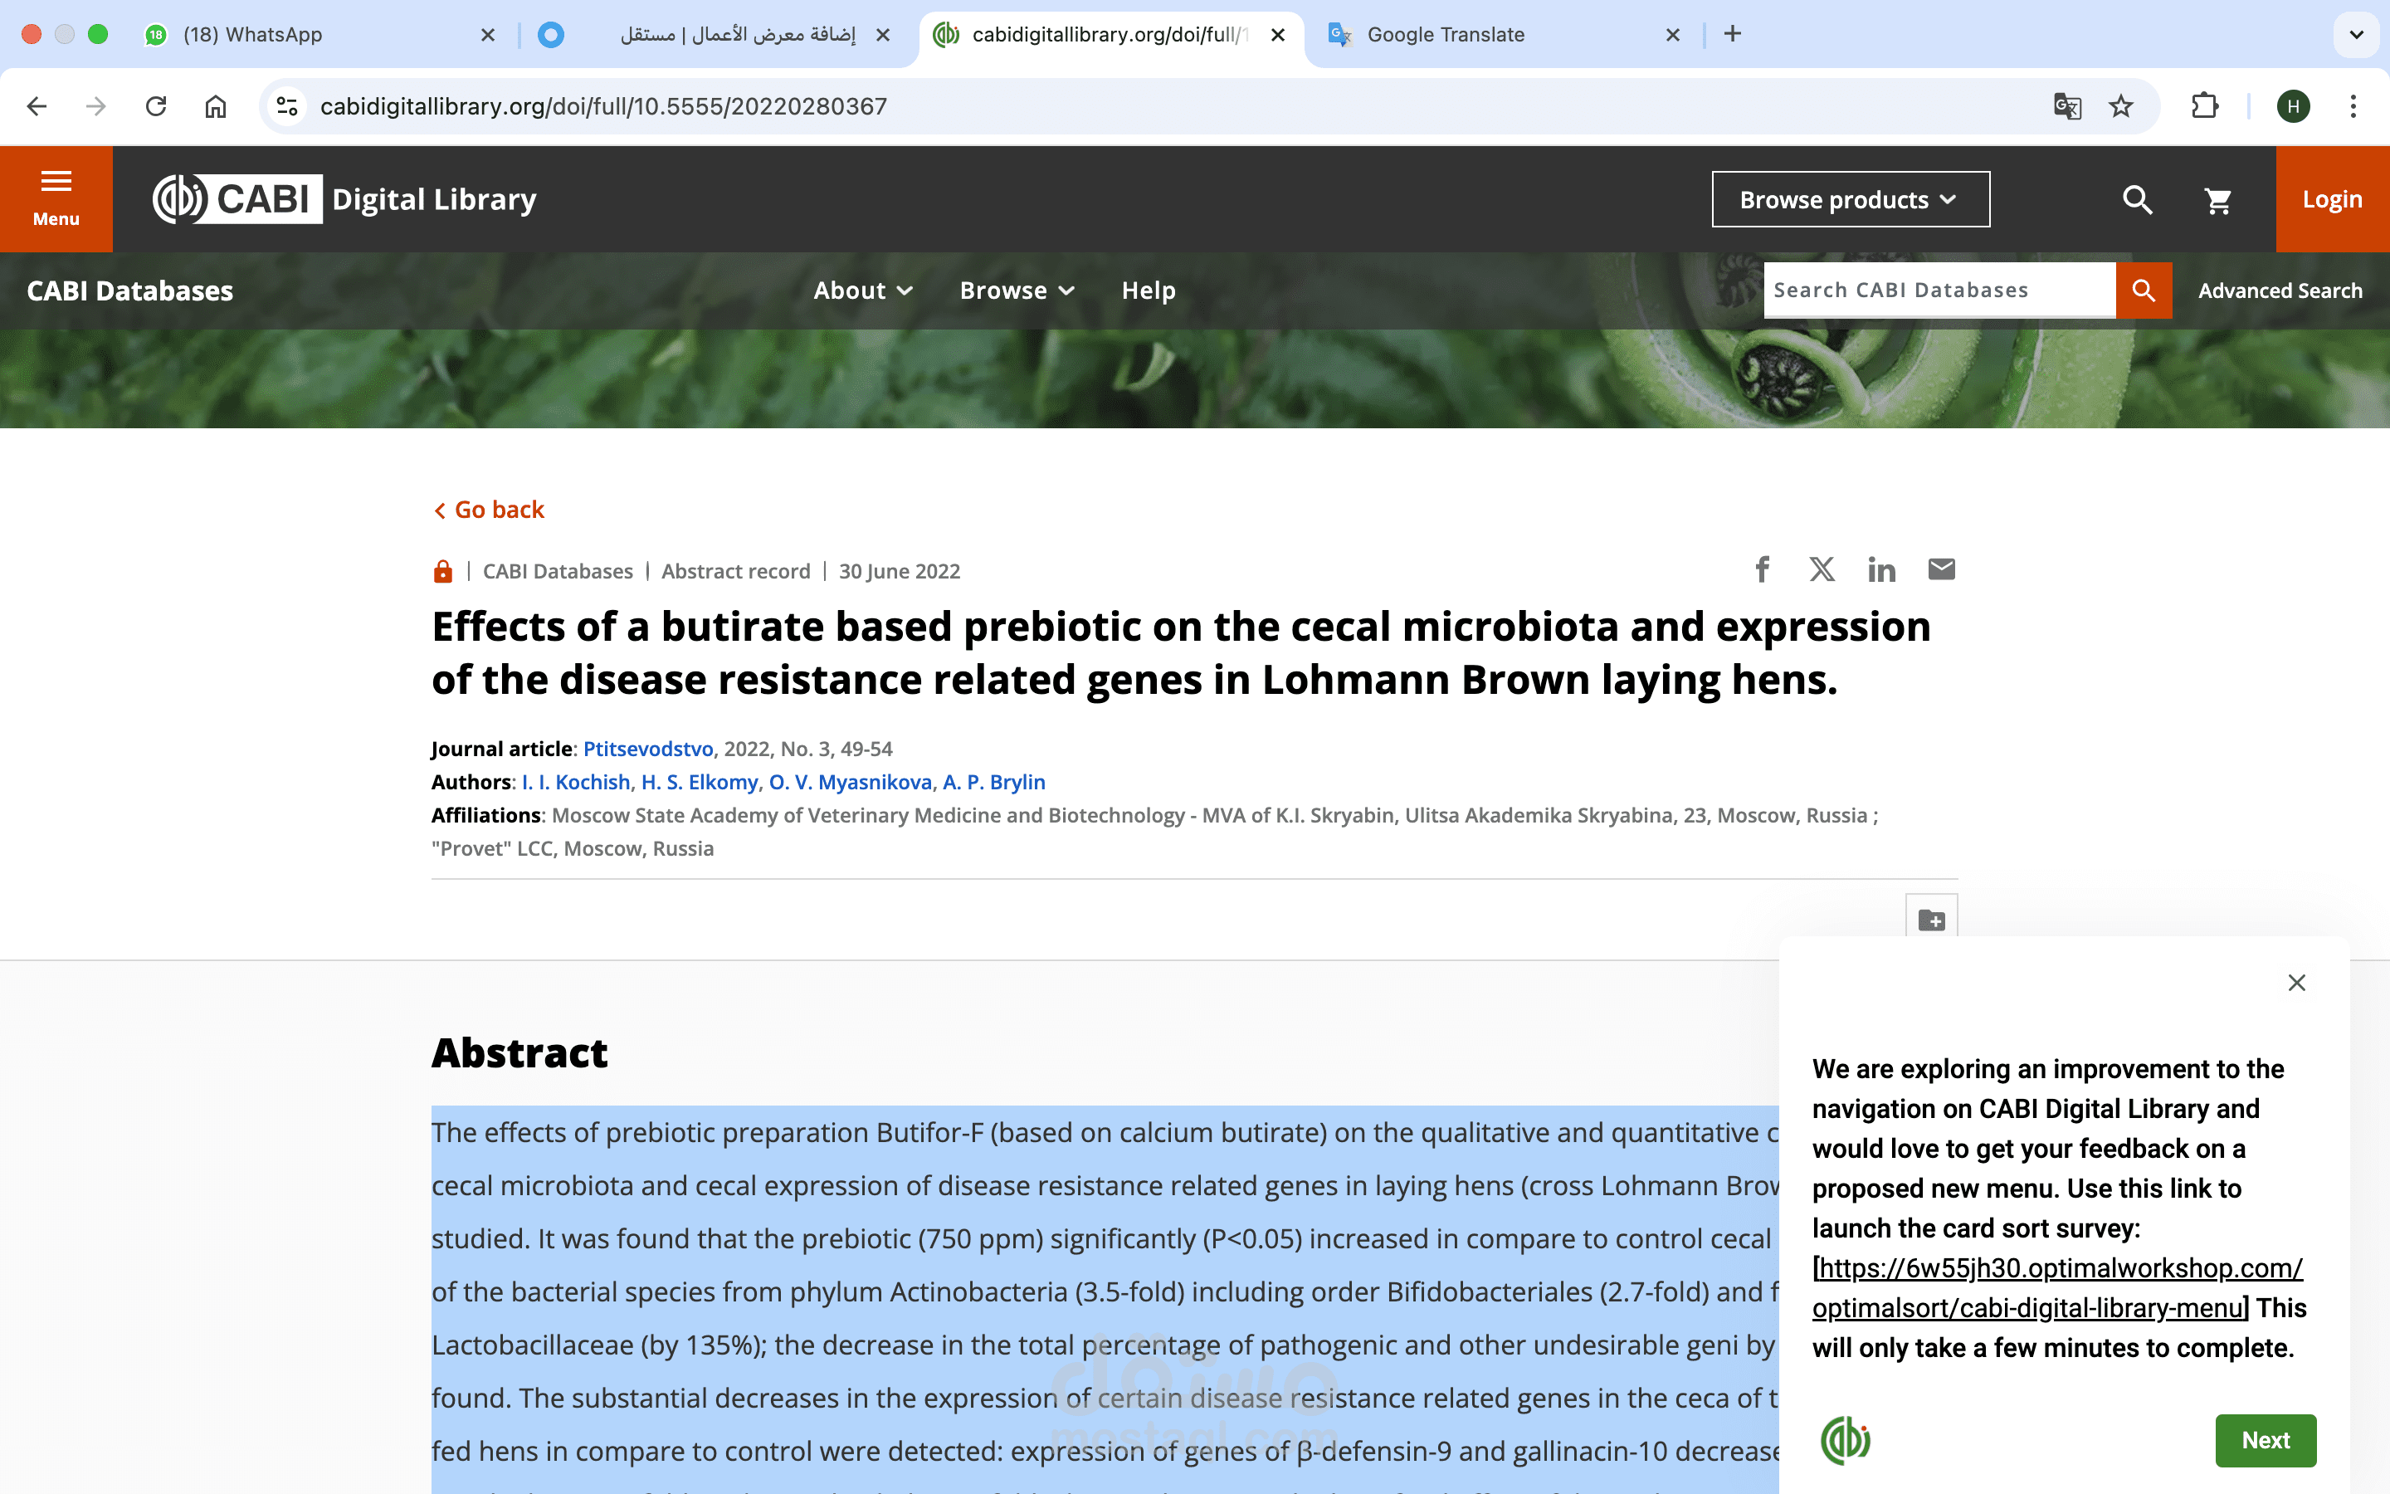Click the Google Translate icon in address bar

[2066, 105]
